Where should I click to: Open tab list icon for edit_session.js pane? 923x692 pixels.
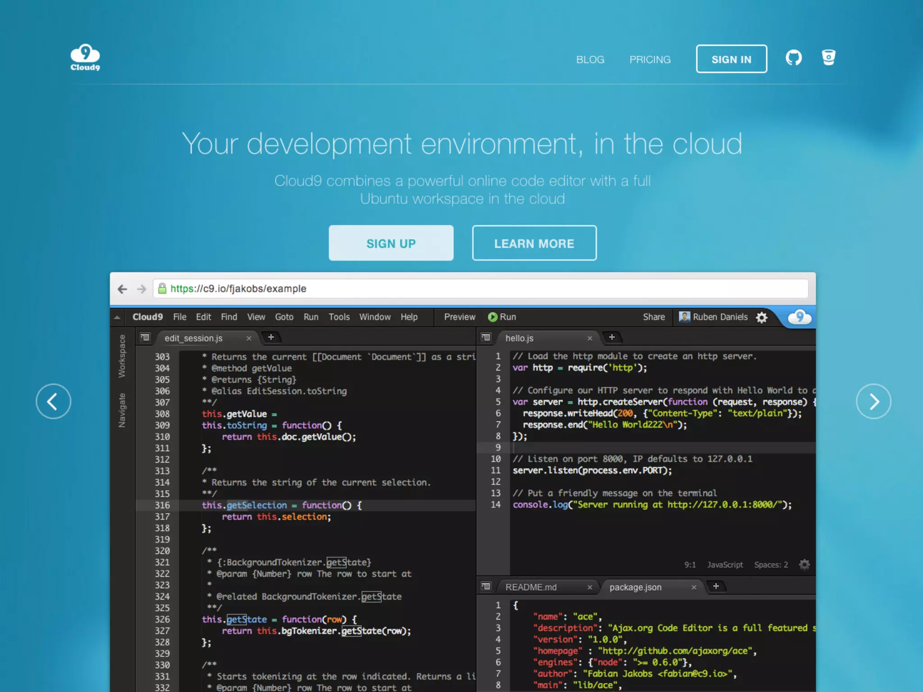point(145,337)
